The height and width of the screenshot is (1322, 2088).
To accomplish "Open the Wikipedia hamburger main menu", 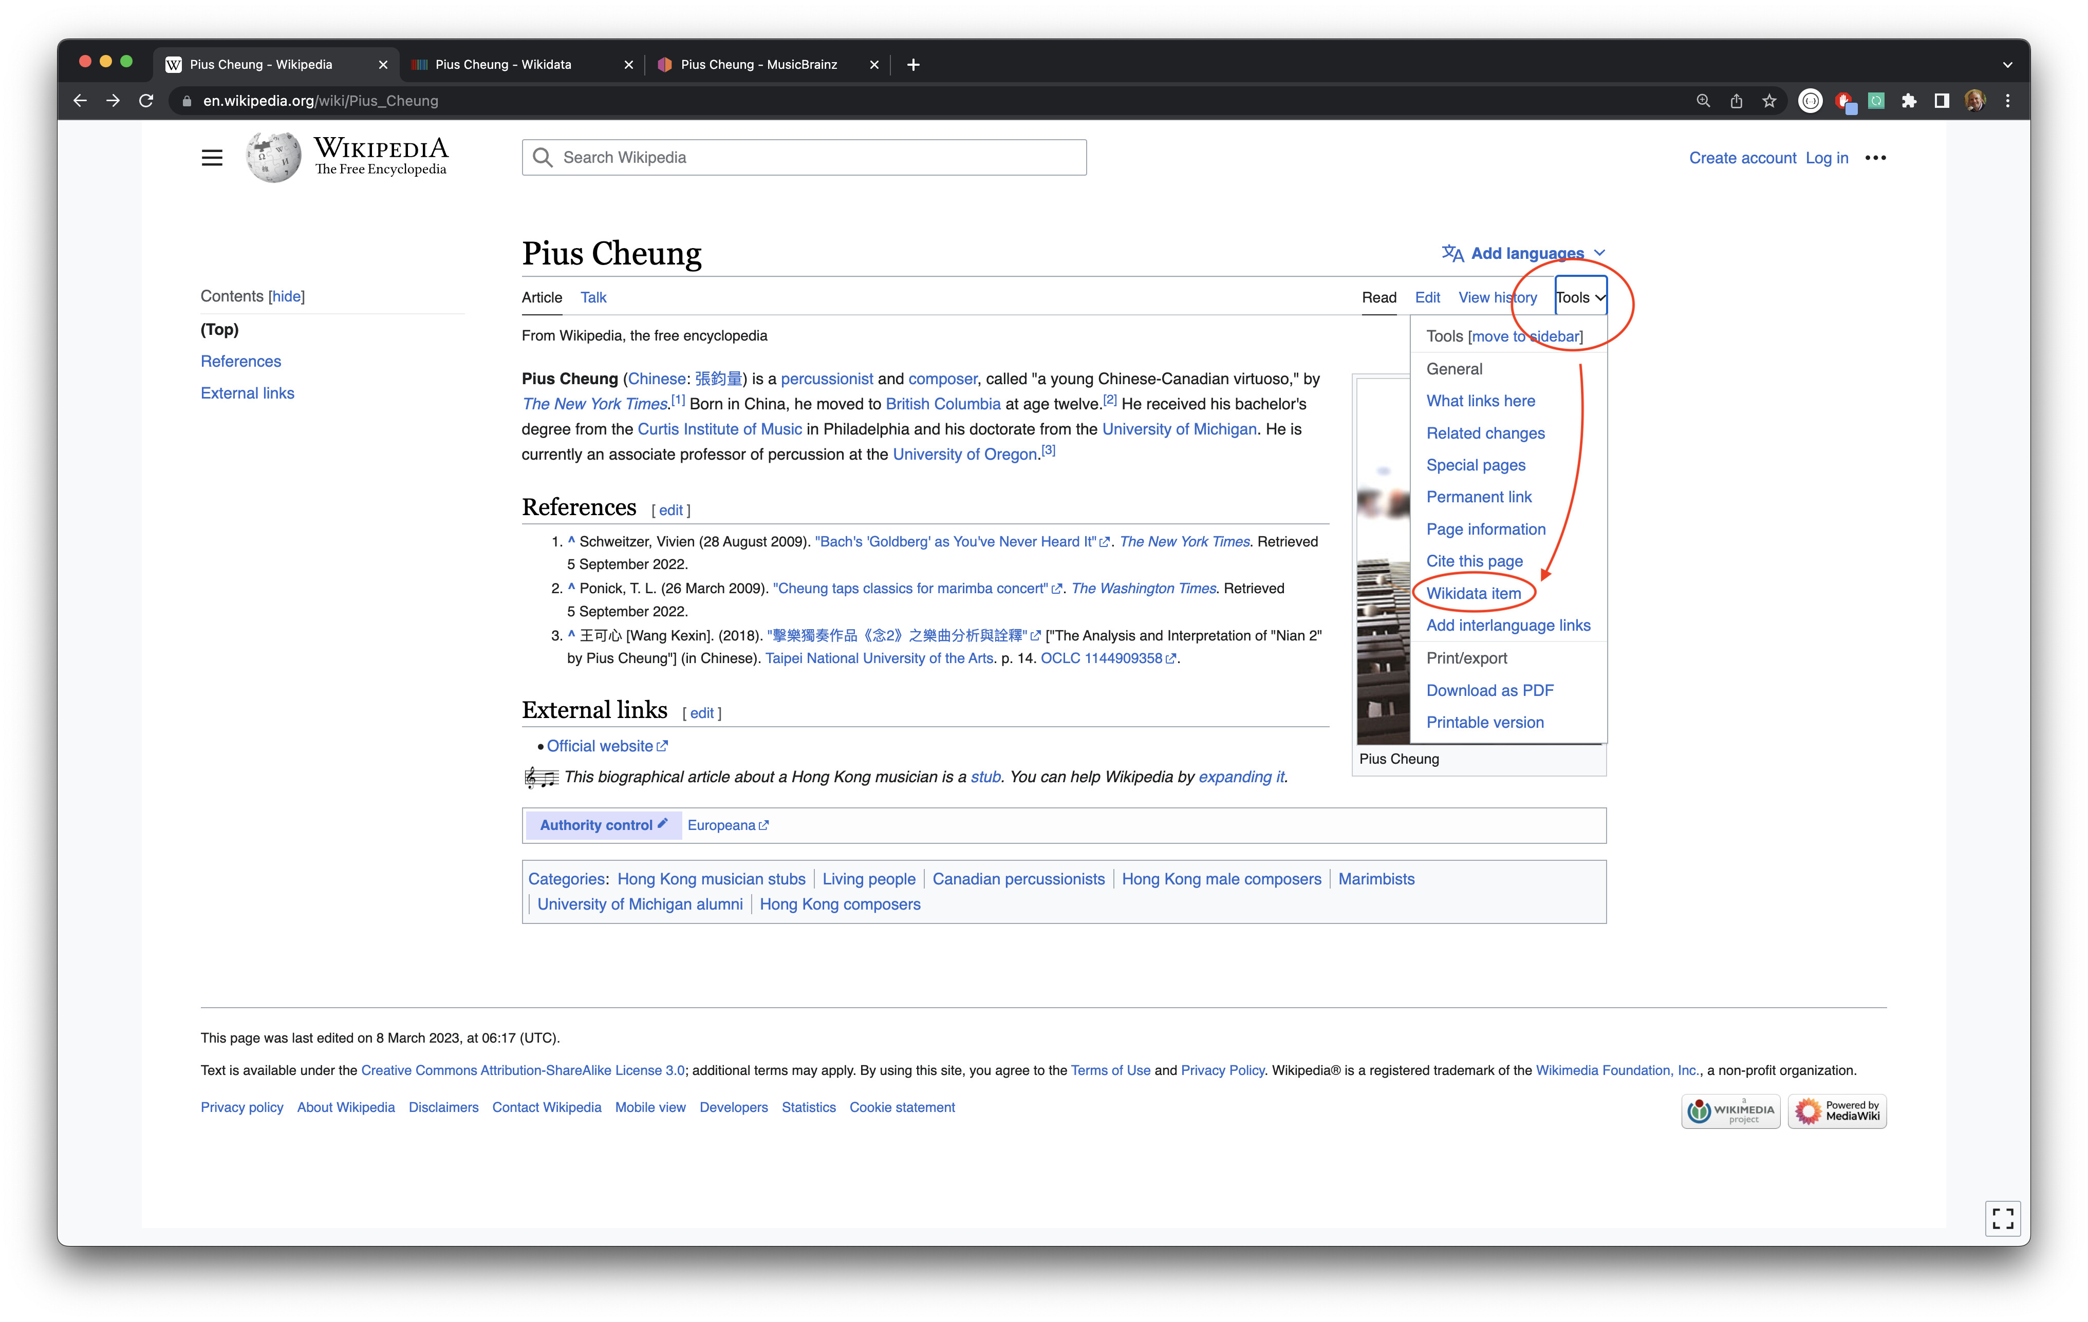I will click(212, 158).
